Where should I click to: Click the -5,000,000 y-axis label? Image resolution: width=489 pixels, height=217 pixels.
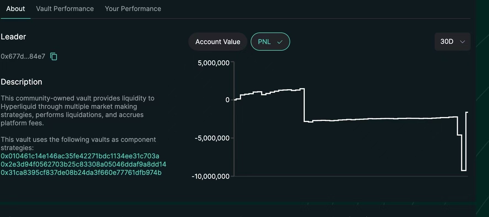212,138
